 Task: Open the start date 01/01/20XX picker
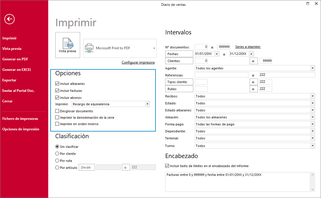(217, 54)
